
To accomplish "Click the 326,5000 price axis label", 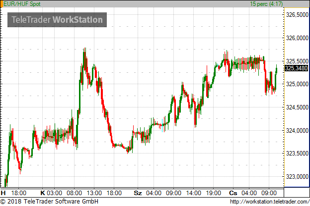I will [297, 14].
